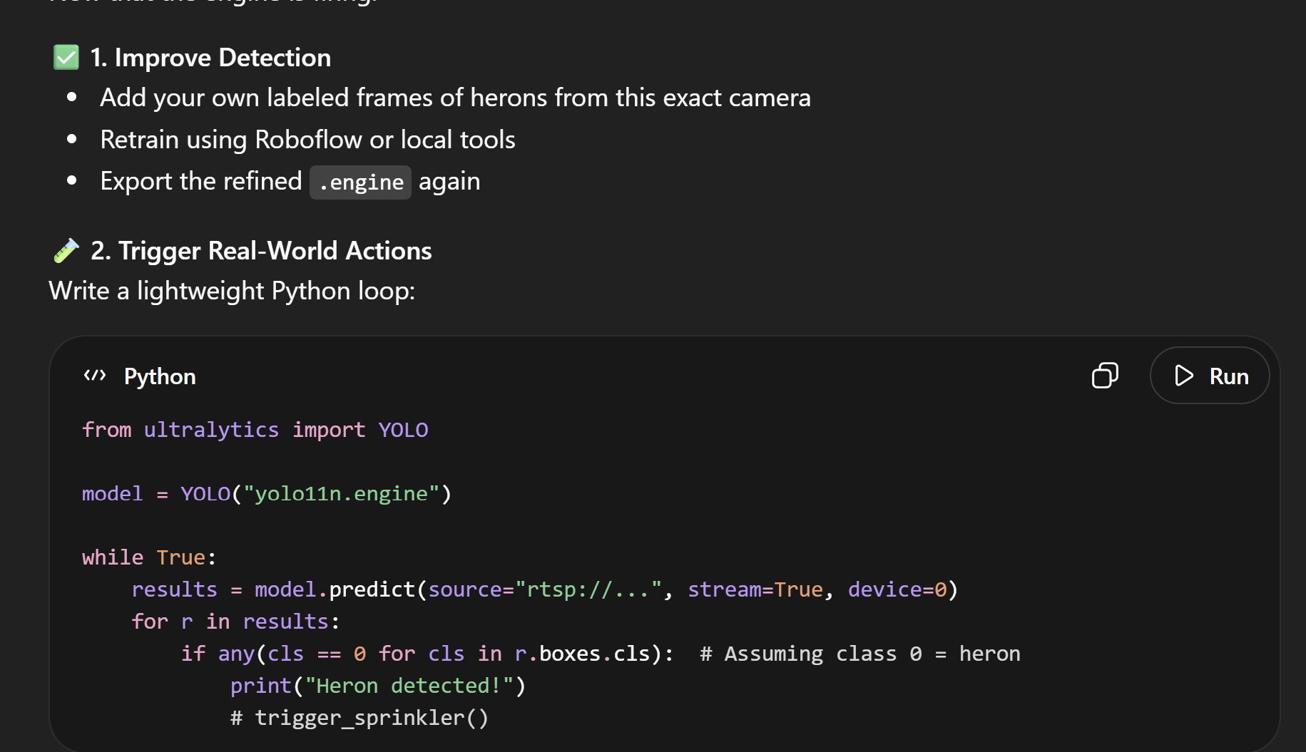Click the .engine inline code chip
This screenshot has width=1306, height=752.
[360, 182]
